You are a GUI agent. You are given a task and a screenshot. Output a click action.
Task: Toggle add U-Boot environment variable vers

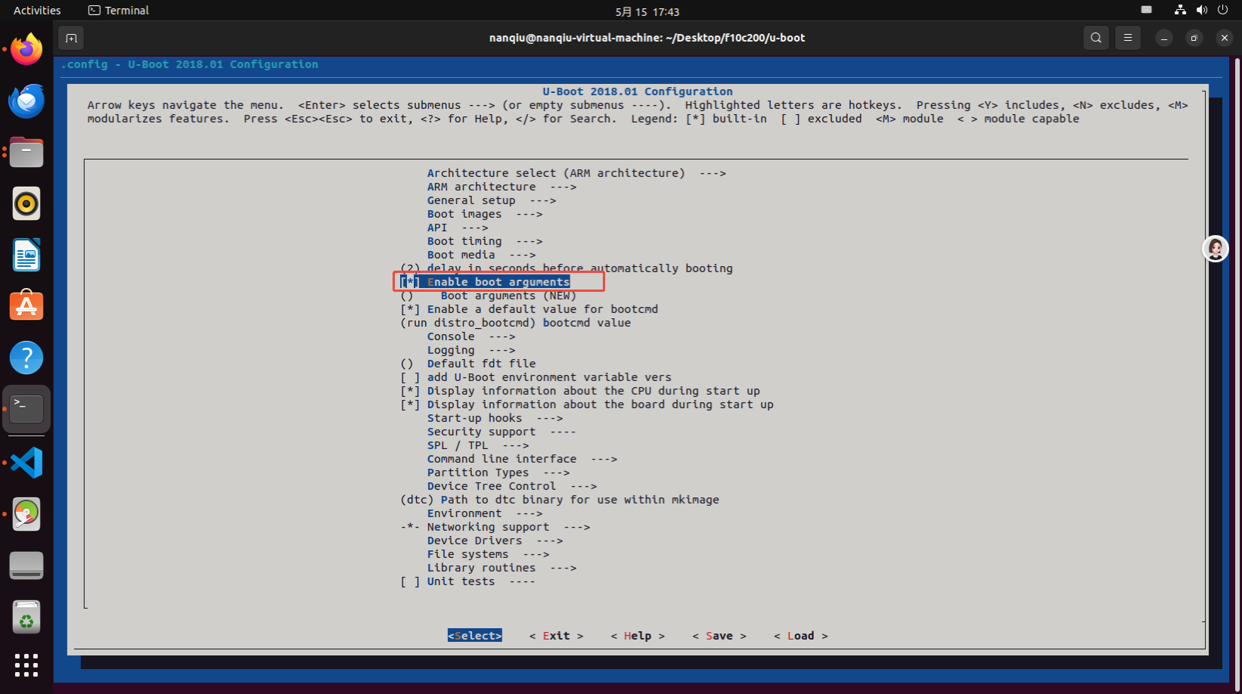536,377
